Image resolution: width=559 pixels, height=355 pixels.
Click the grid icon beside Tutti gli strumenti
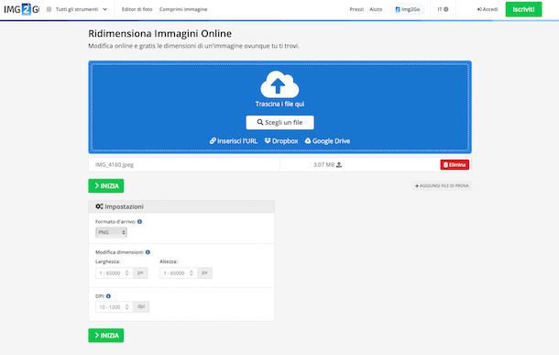pos(49,9)
